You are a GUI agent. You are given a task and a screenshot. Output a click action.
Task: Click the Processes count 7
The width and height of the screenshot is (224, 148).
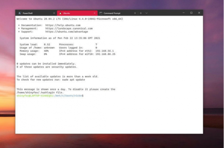pos(96,44)
